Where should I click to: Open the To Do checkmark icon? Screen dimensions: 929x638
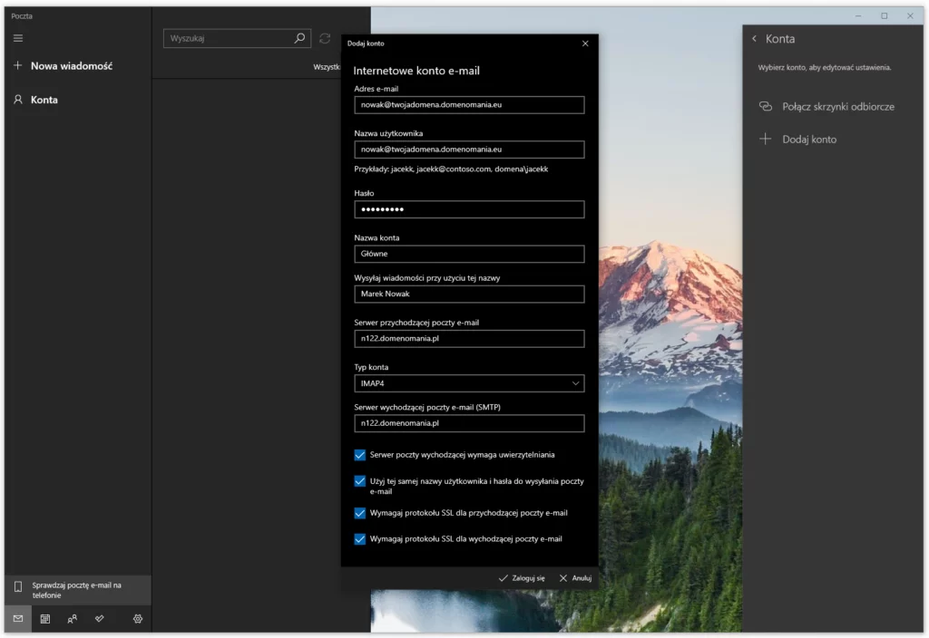[x=100, y=619]
